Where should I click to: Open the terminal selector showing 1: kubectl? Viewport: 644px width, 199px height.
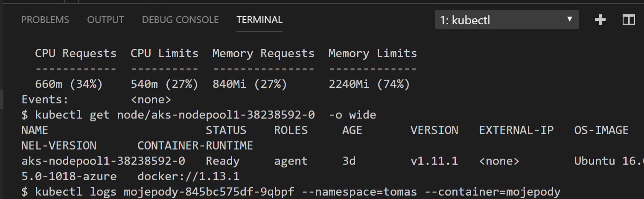(x=507, y=20)
